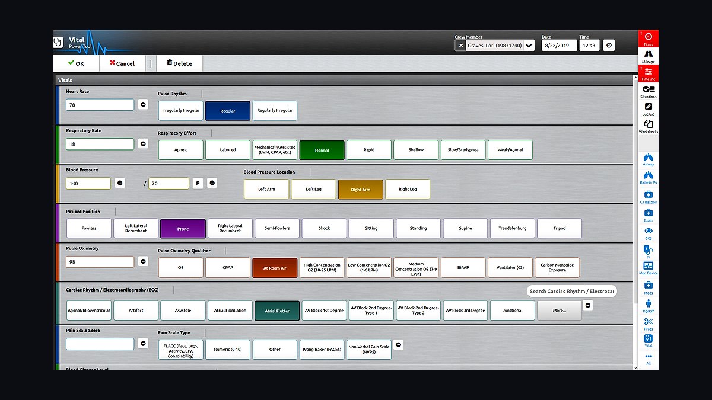Select Tripod patient position
Screen dimensions: 712x400
point(560,228)
